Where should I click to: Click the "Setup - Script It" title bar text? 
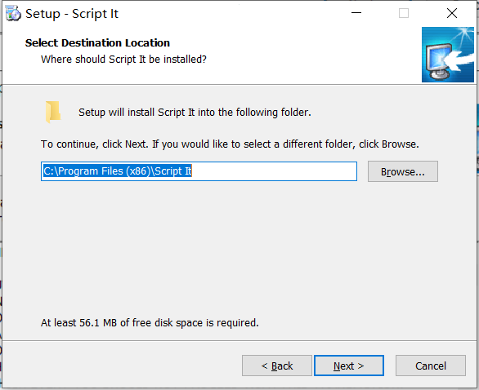pyautogui.click(x=72, y=14)
